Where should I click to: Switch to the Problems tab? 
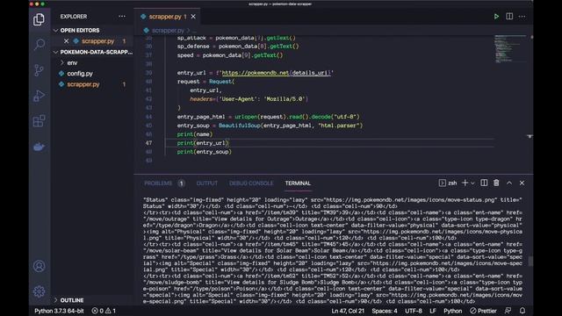point(158,183)
